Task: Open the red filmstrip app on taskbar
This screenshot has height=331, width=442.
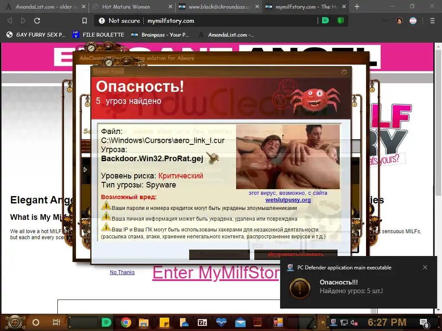Action: (x=258, y=322)
